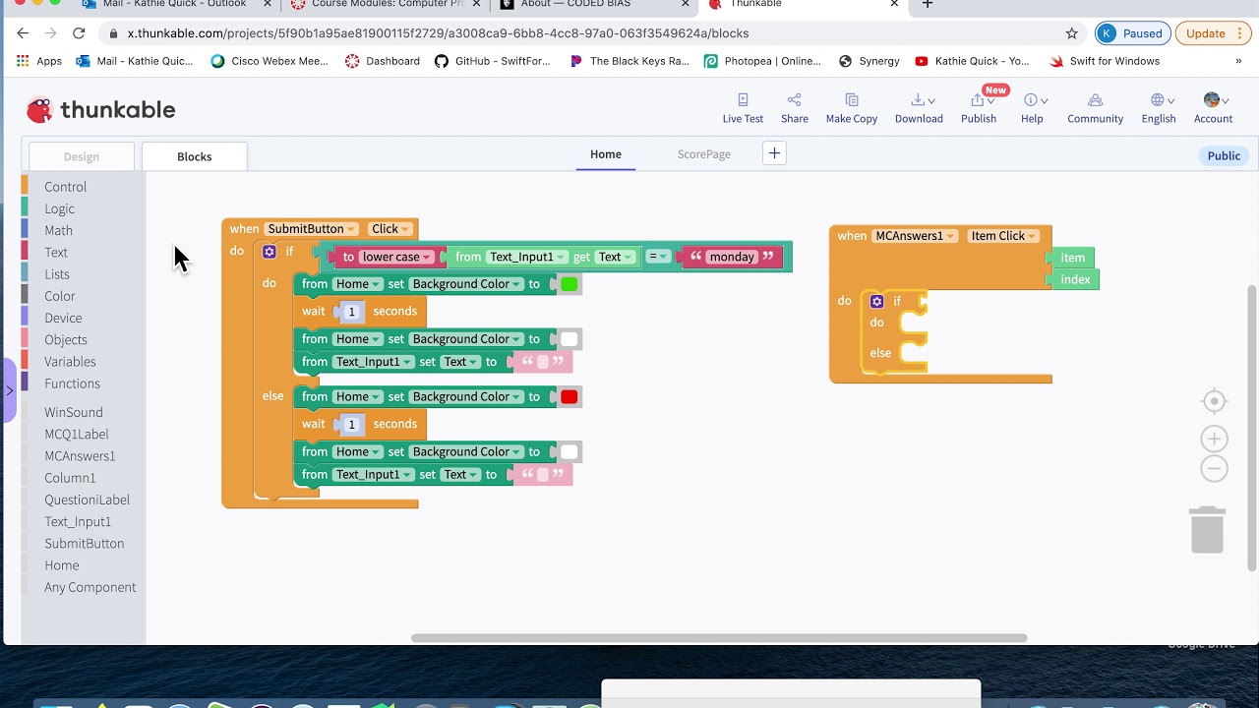Open the Color blocks category

pyautogui.click(x=59, y=296)
